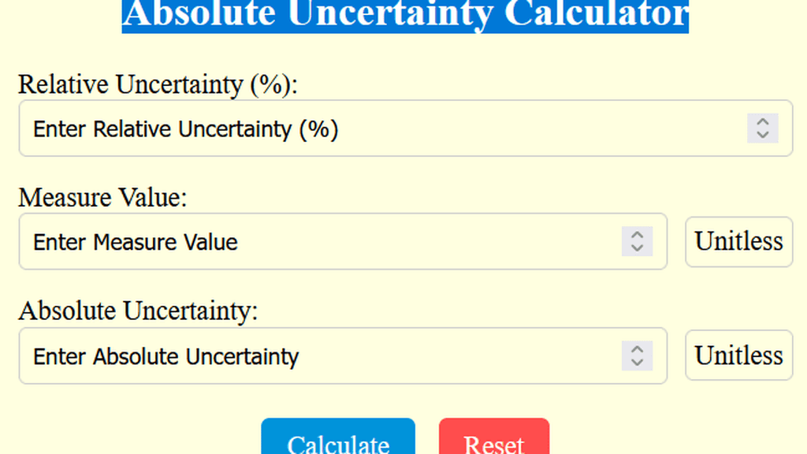Decrement Relative Uncertainty using the down arrow
This screenshot has width=807, height=454.
pos(762,135)
